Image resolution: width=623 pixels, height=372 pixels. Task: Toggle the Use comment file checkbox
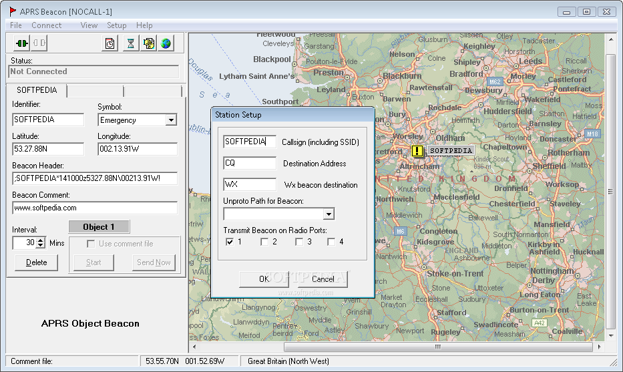(91, 244)
